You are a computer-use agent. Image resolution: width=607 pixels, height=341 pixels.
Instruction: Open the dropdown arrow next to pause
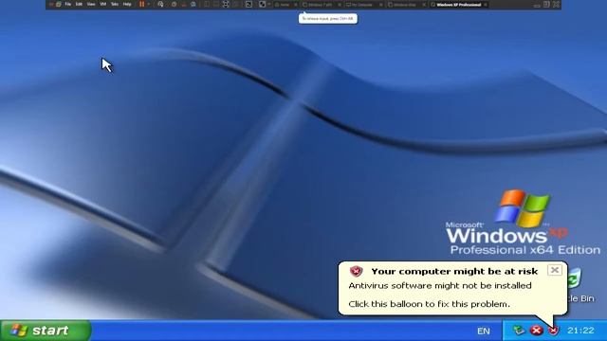pos(149,4)
